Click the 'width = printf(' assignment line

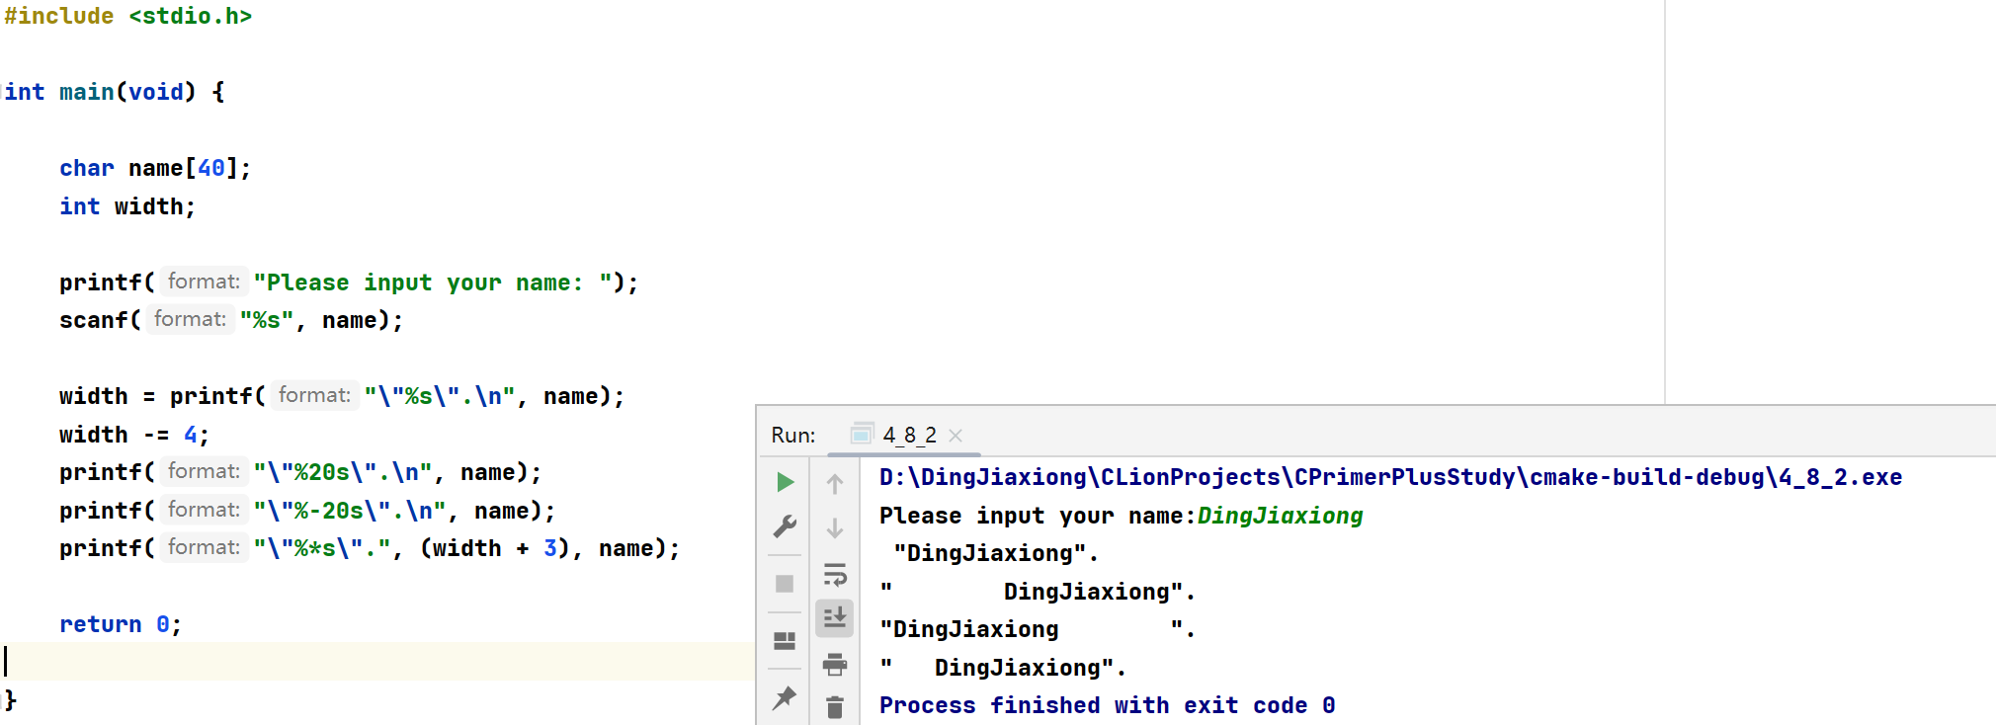pyautogui.click(x=342, y=396)
